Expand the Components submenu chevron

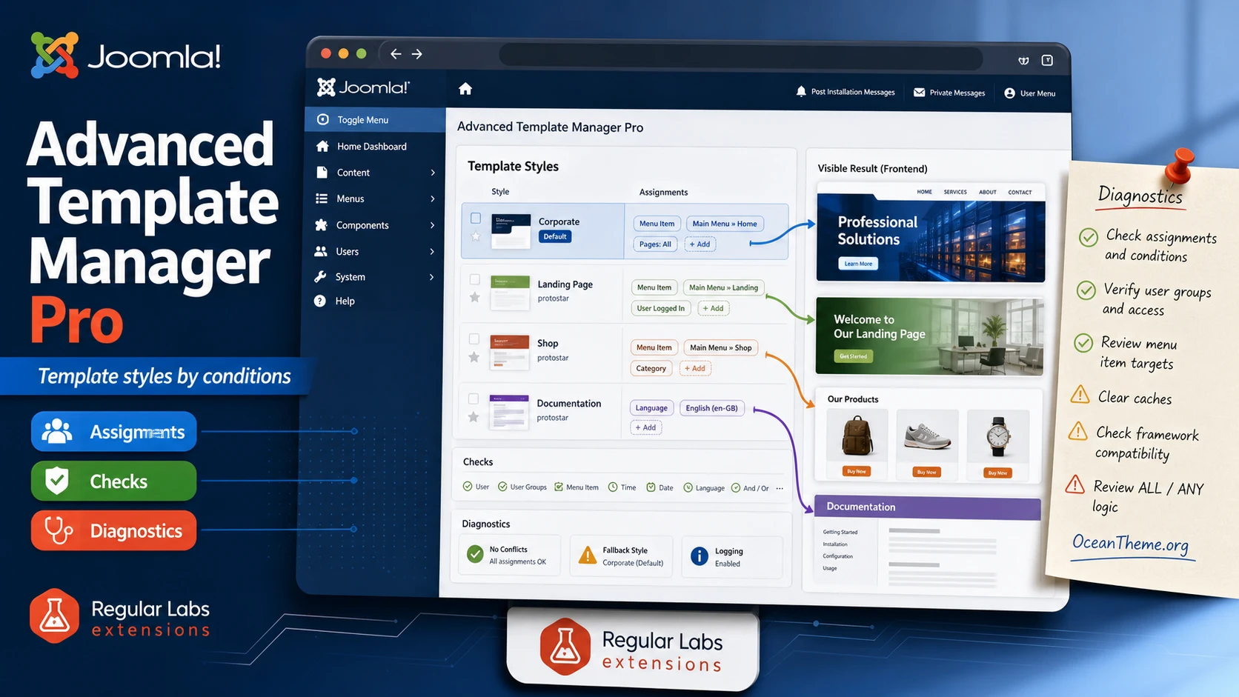coord(433,225)
